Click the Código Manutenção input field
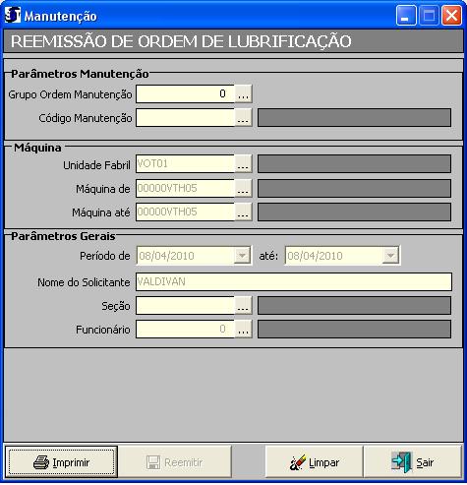467x485 pixels. [x=186, y=118]
